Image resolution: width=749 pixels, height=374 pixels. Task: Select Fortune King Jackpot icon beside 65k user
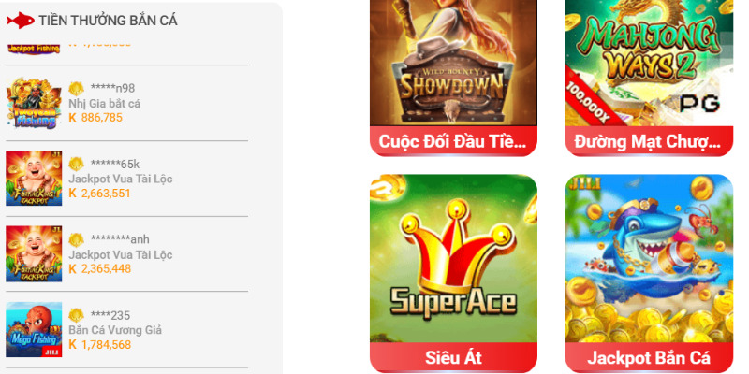(x=34, y=178)
